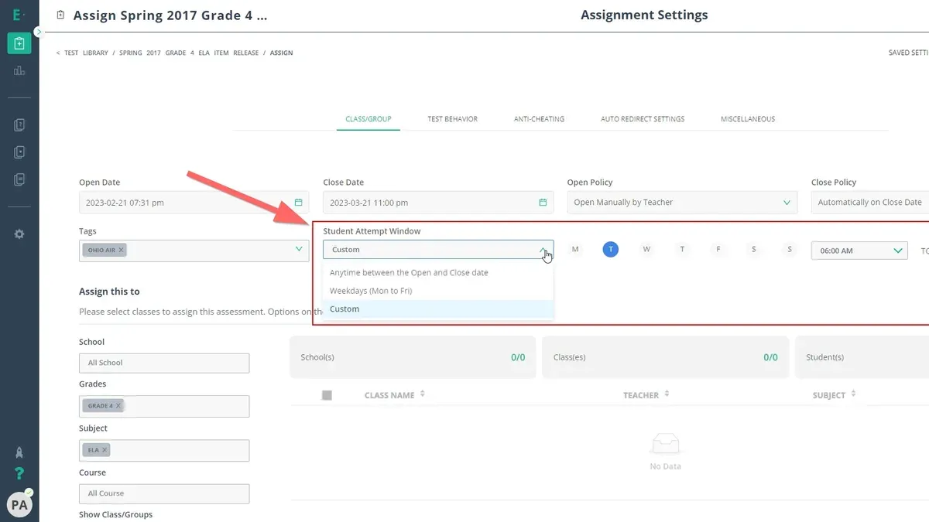The width and height of the screenshot is (929, 522).
Task: Click the Student(s) summary card
Action: pyautogui.click(x=862, y=357)
